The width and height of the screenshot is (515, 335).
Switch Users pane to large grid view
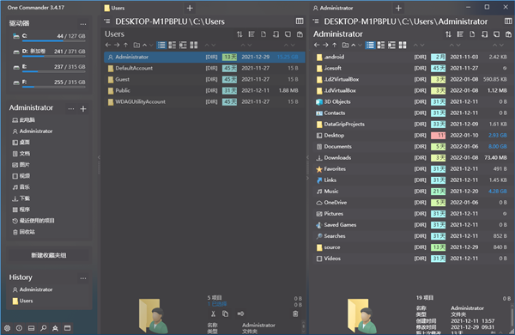(x=194, y=45)
